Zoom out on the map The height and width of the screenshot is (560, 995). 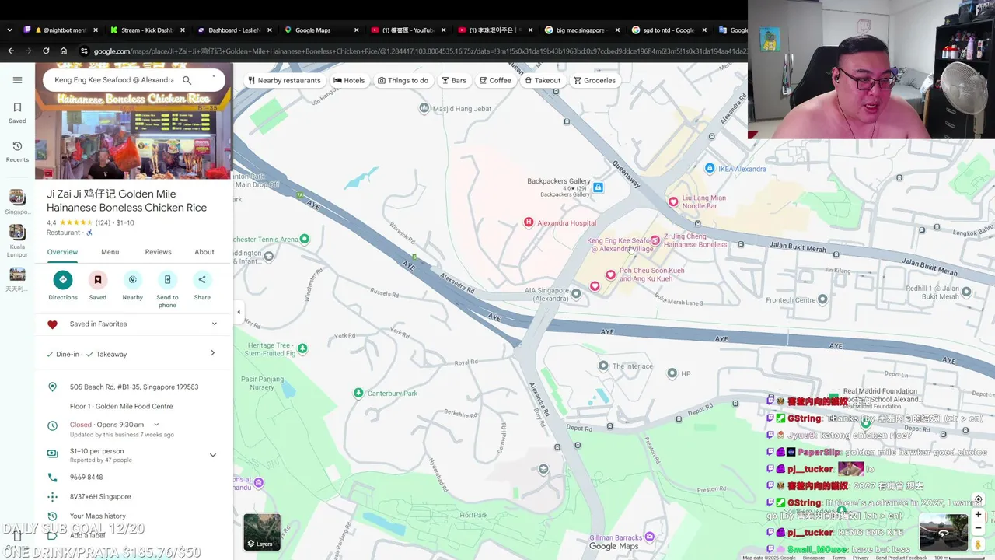click(978, 527)
